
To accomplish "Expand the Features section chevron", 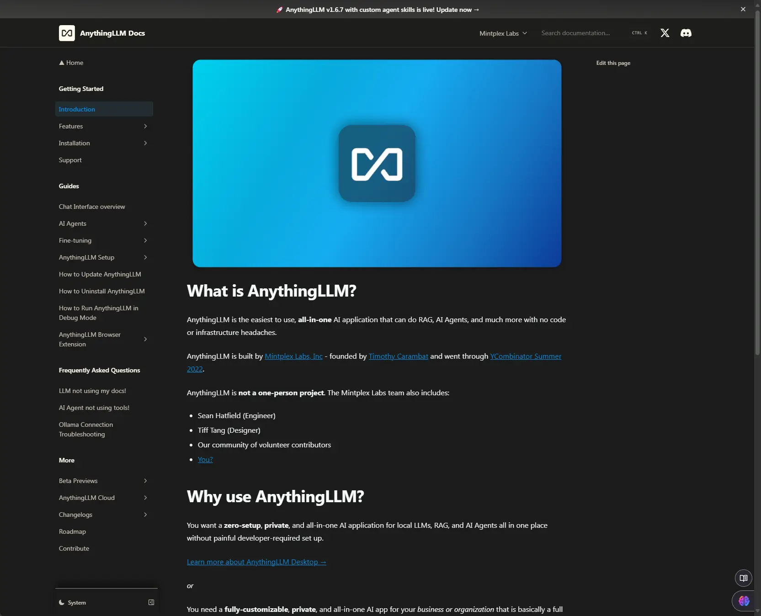I will (x=145, y=126).
